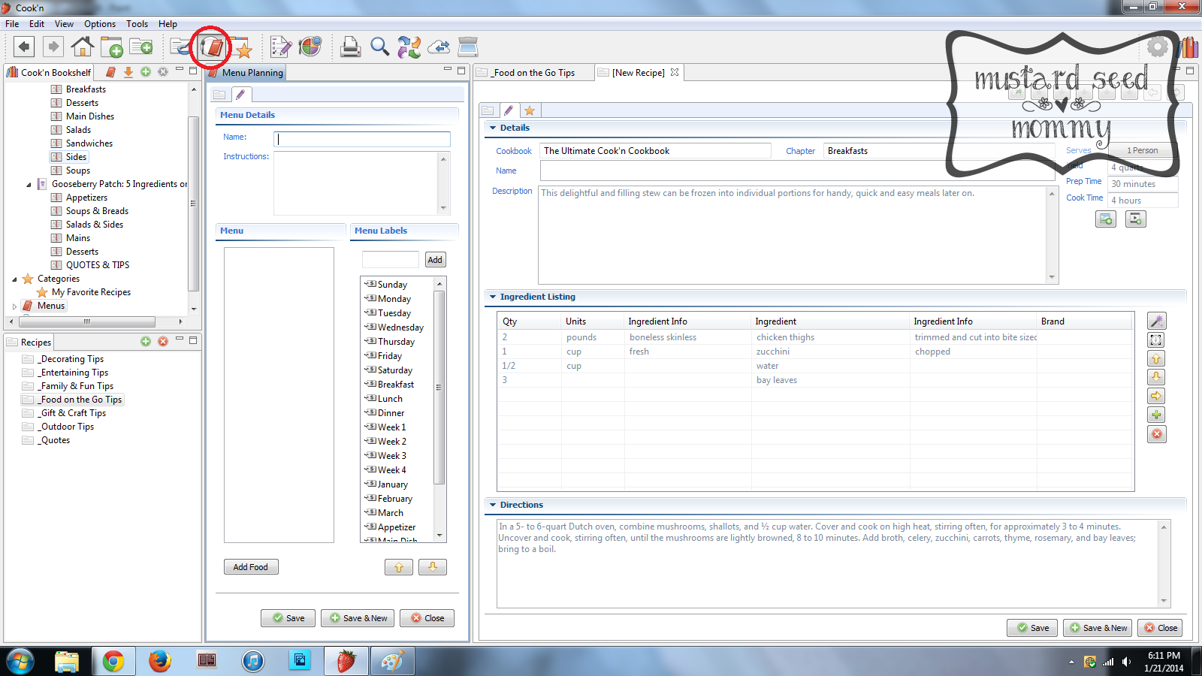Click Save & New in Menu Planning

(x=359, y=618)
